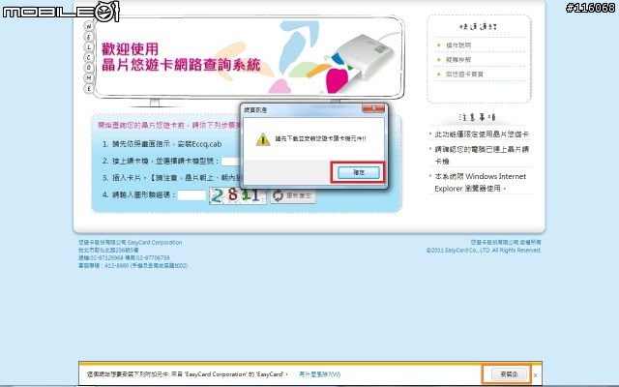
Task: Click the 2811 captcha image
Action: coord(237,195)
